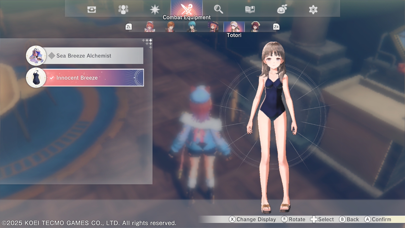
Task: Select the orange-haired character portrait
Action: pyautogui.click(x=171, y=27)
